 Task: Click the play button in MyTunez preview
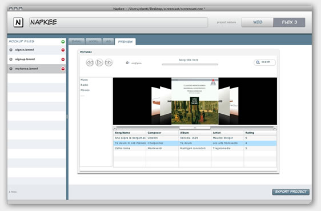[x=99, y=62]
